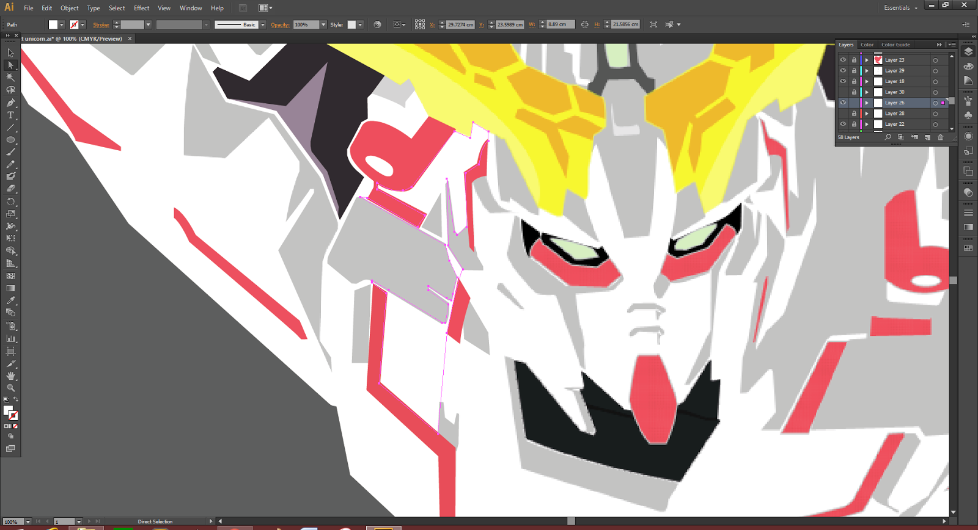Select the Hand tool
This screenshot has width=978, height=530.
10,376
